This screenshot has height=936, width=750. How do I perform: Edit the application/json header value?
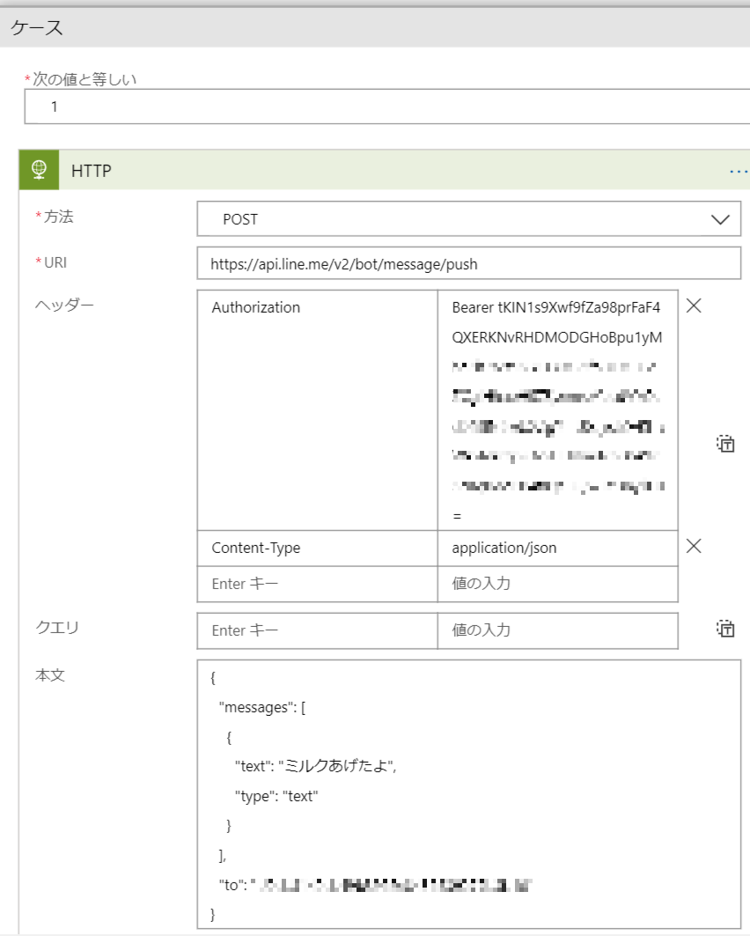tap(557, 548)
